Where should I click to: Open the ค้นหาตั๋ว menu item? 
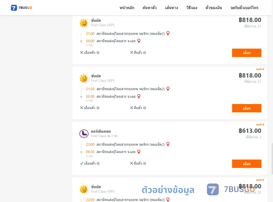[150, 8]
